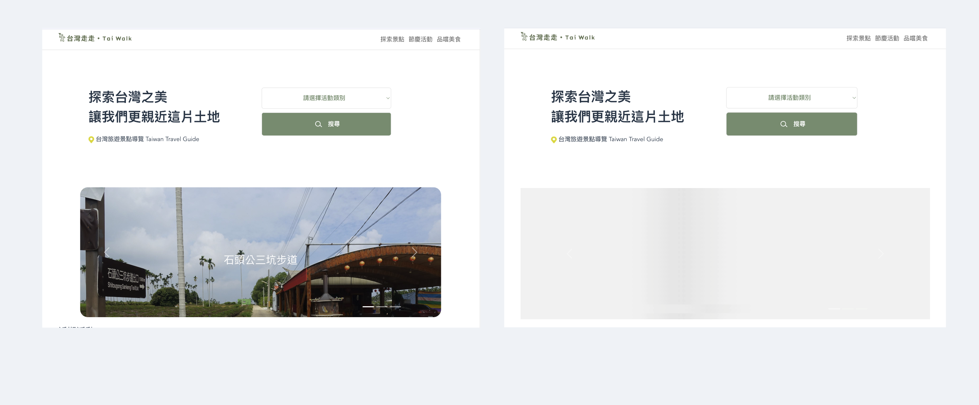The height and width of the screenshot is (405, 979).
Task: Expand 請選擇活動類別 dropdown in right page
Action: [x=792, y=98]
